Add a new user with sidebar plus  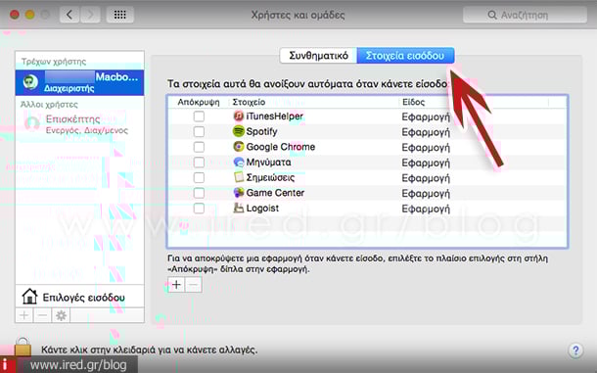(x=24, y=315)
